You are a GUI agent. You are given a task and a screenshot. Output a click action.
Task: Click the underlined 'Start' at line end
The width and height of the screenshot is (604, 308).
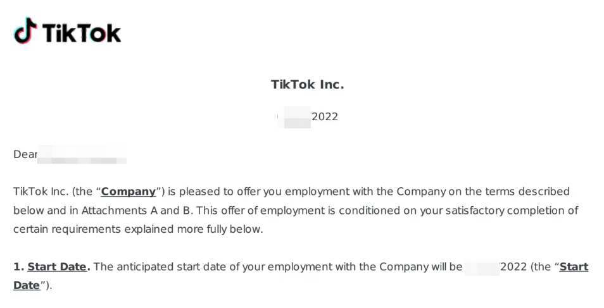click(x=574, y=267)
